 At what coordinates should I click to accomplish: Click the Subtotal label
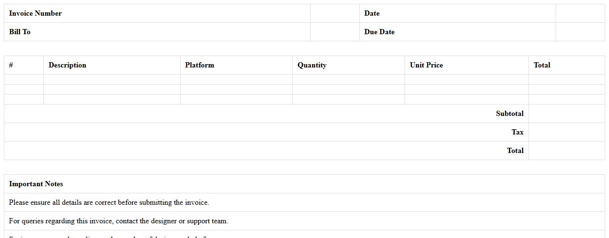point(509,114)
